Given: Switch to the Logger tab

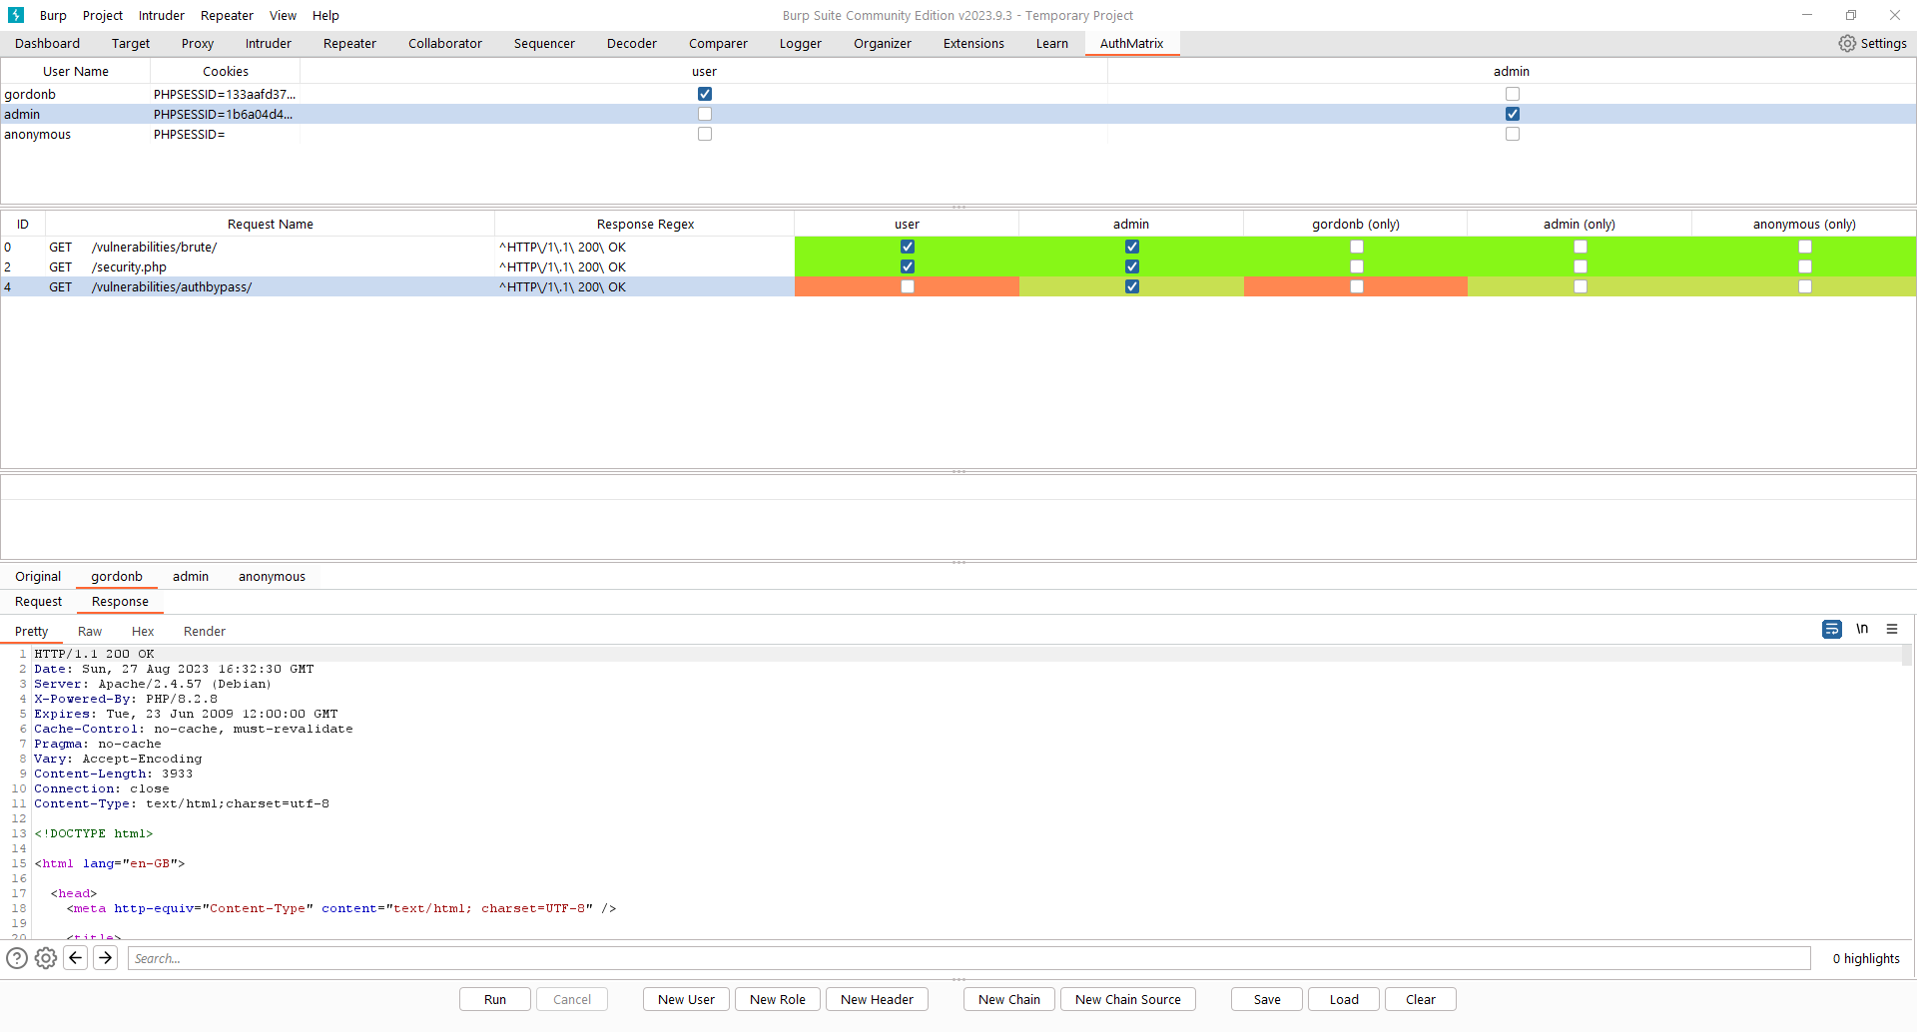Looking at the screenshot, I should [801, 43].
